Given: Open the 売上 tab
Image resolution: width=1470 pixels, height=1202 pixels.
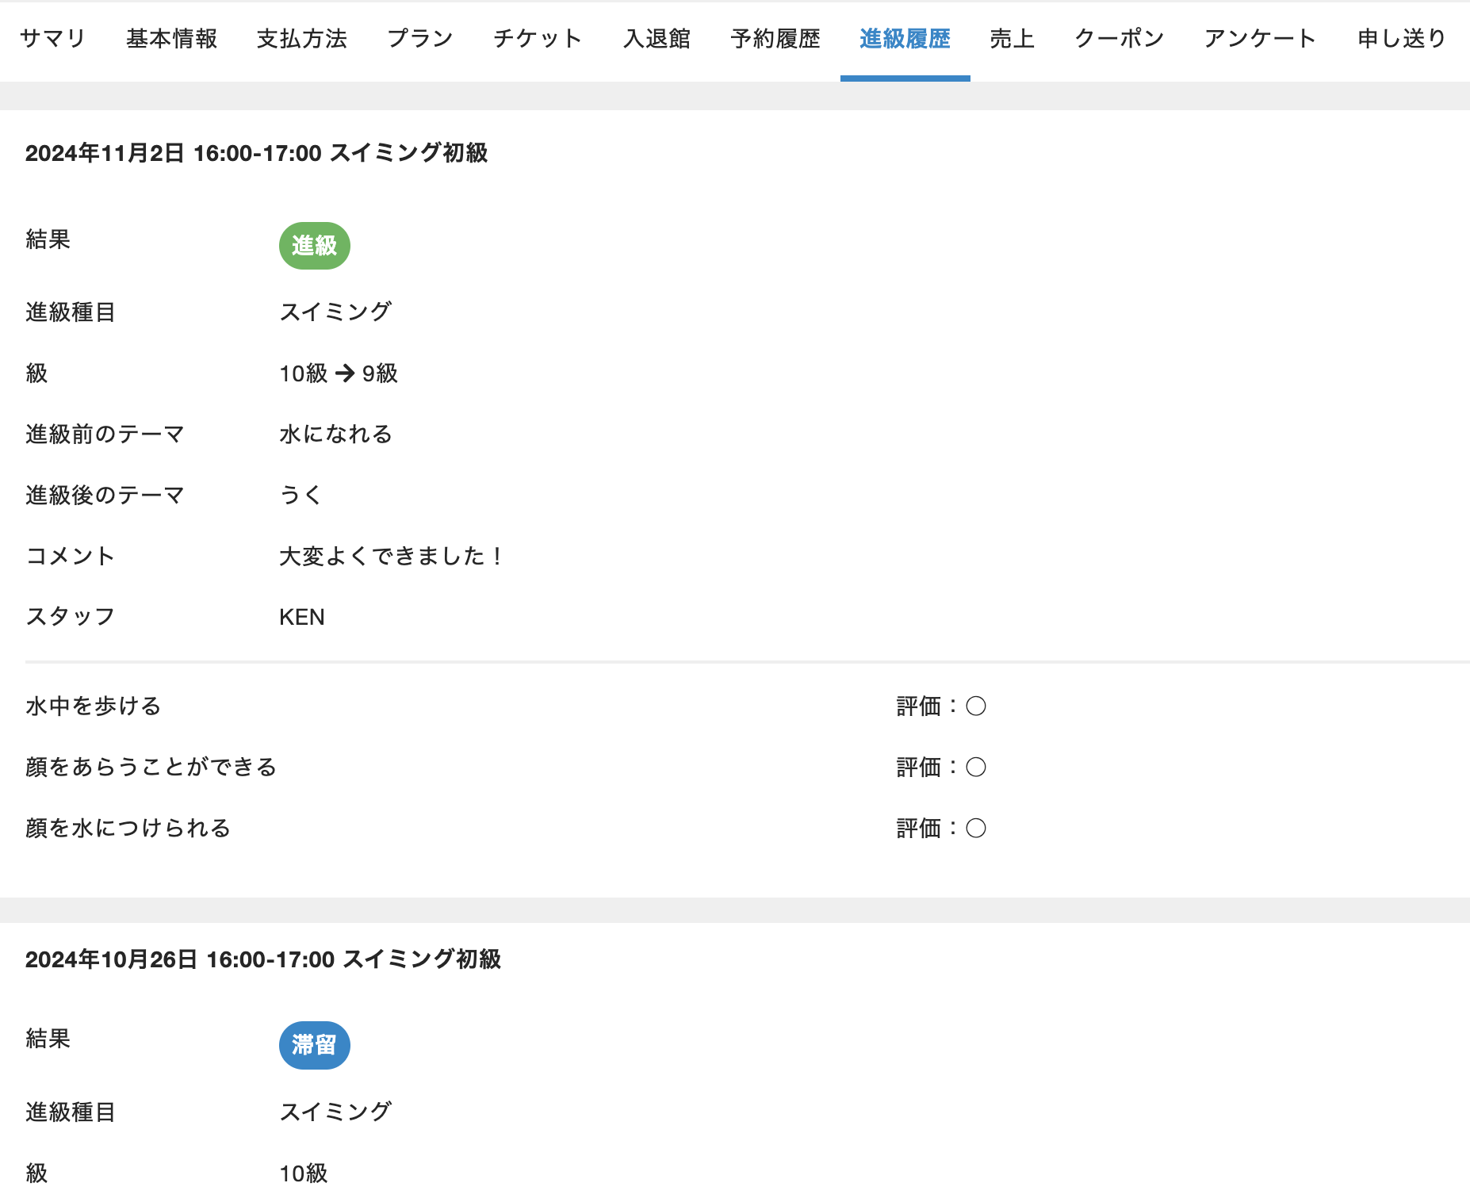Looking at the screenshot, I should click(1012, 39).
